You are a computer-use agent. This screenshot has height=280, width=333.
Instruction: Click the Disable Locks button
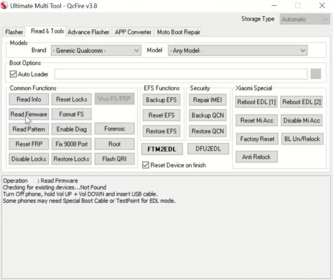29,159
